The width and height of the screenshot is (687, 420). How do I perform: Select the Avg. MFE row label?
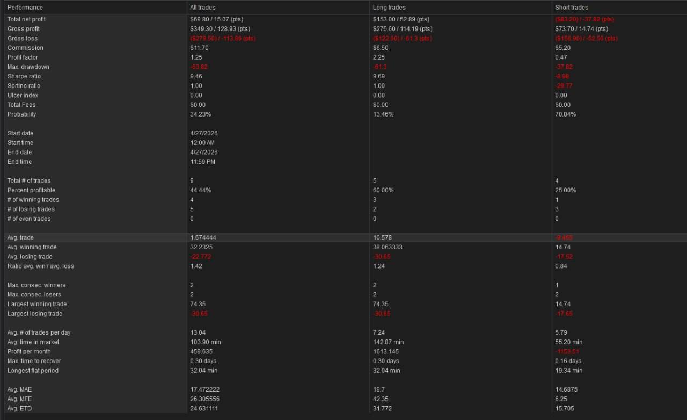point(20,399)
